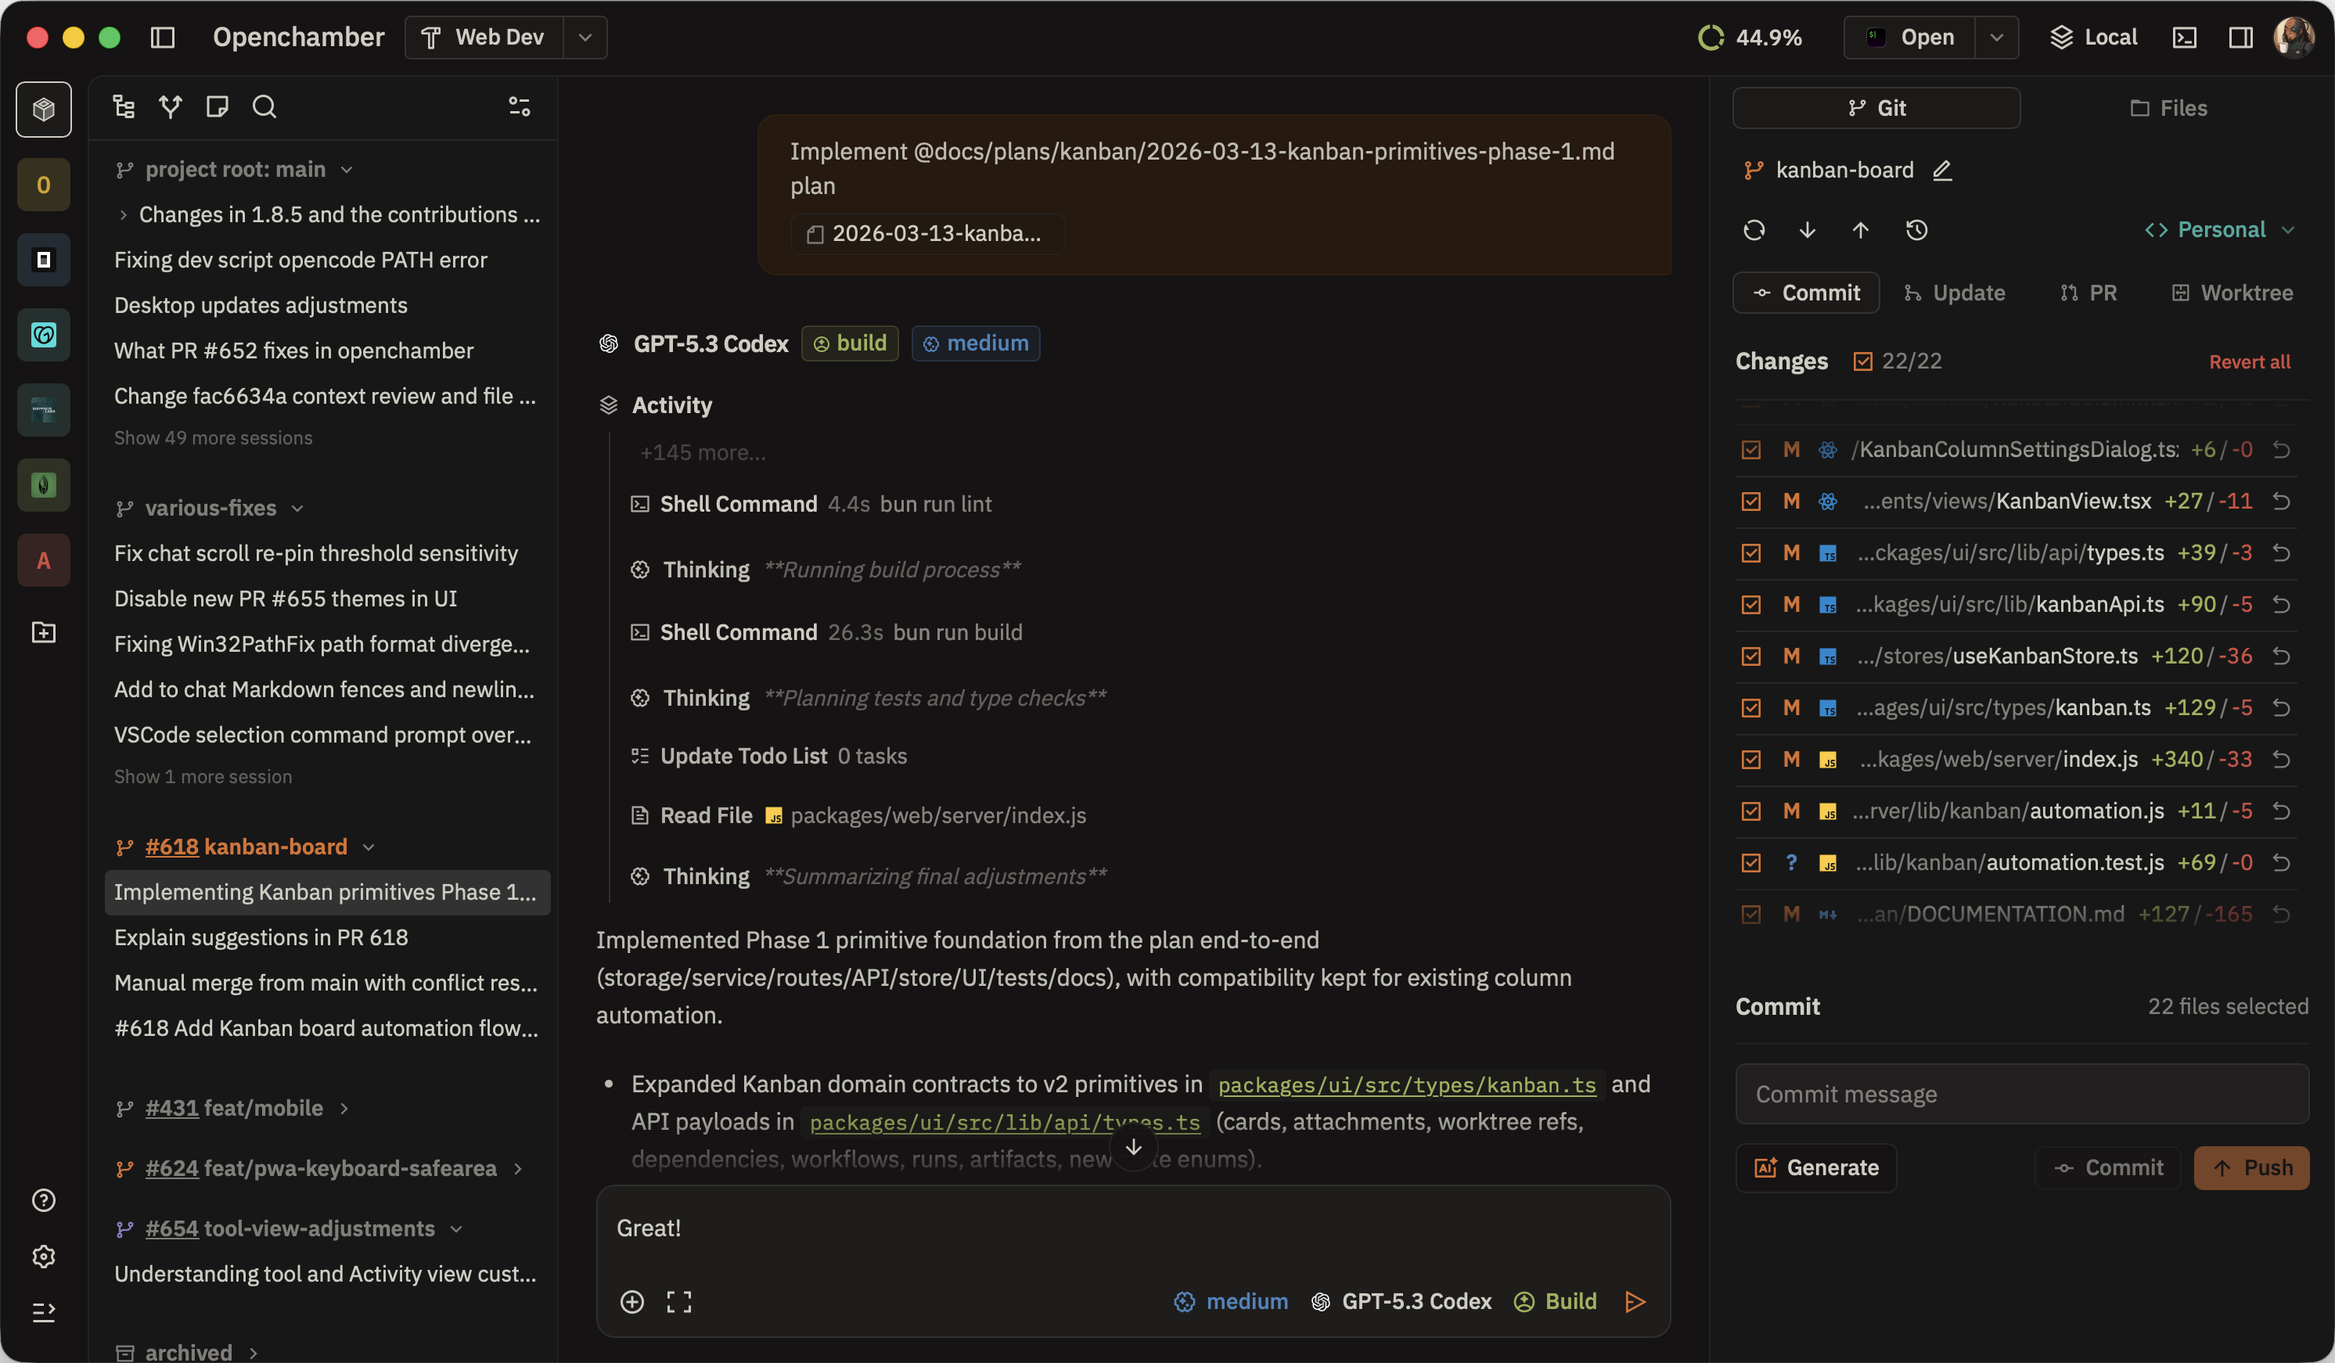2335x1363 pixels.
Task: Expand the #431 feat/mobile section
Action: (343, 1107)
